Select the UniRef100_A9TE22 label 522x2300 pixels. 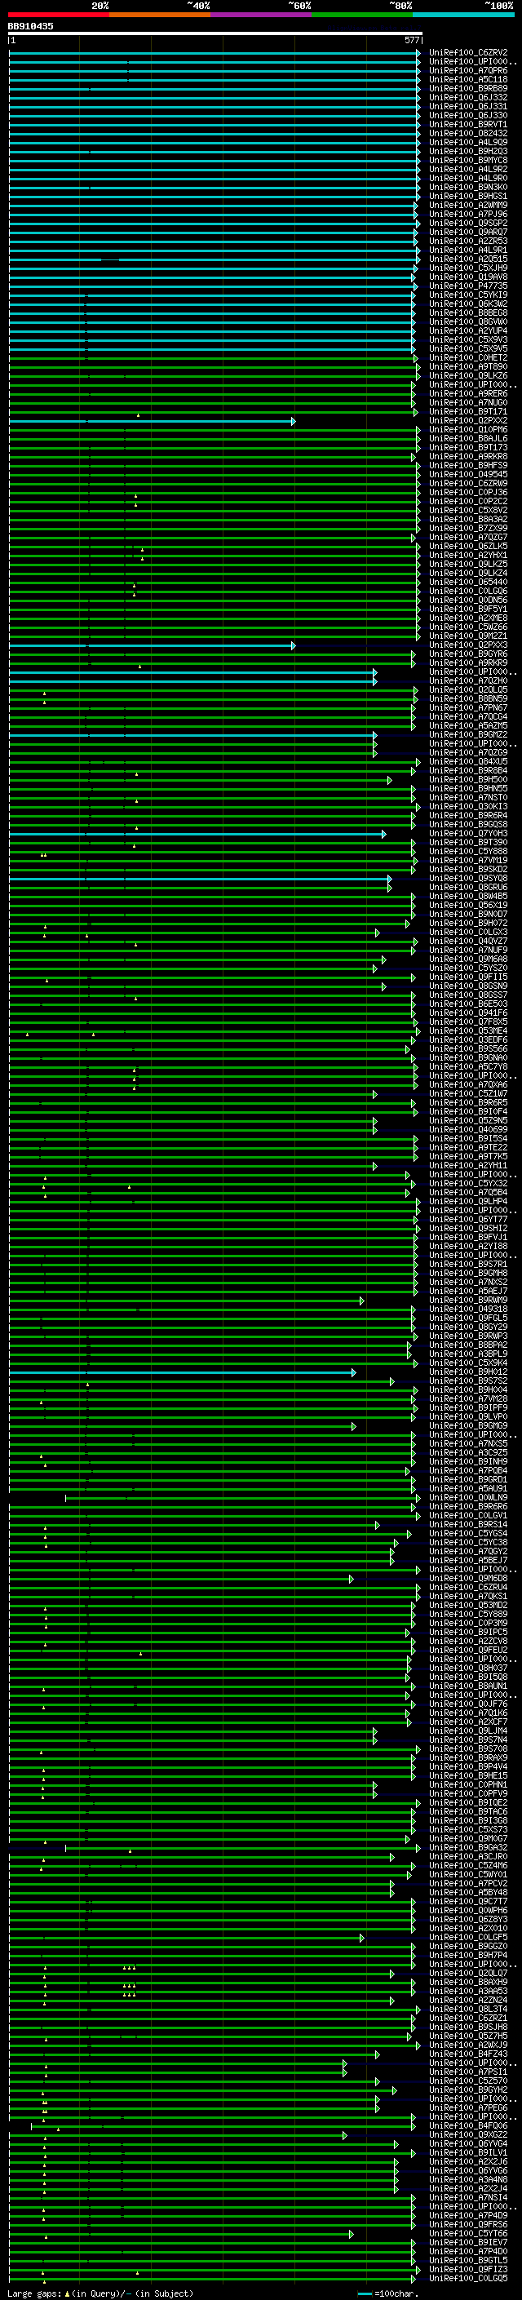pyautogui.click(x=468, y=1147)
